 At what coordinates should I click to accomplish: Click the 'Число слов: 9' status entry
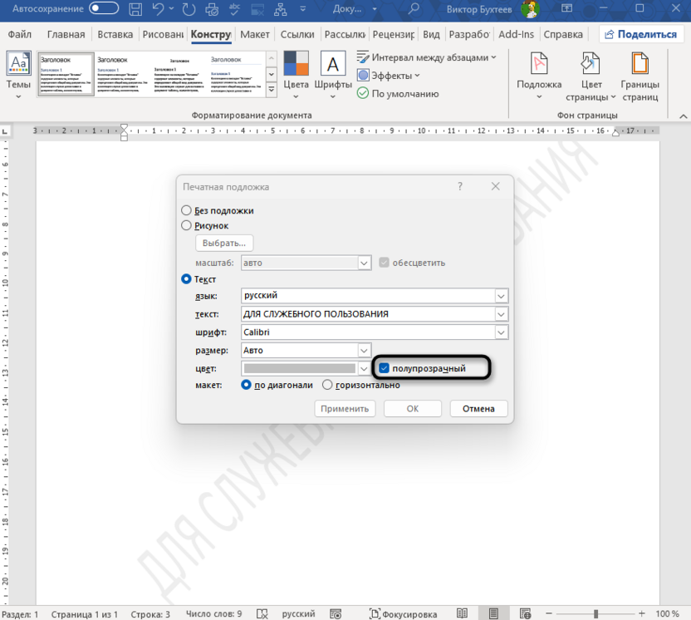[x=213, y=614]
